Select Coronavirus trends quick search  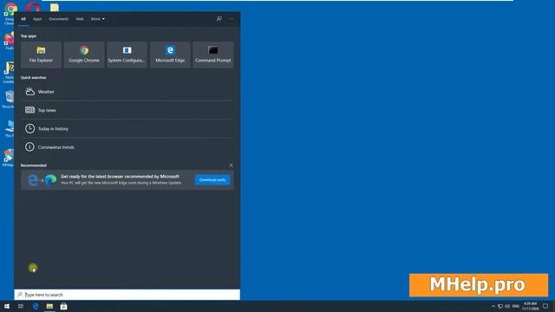(127, 147)
